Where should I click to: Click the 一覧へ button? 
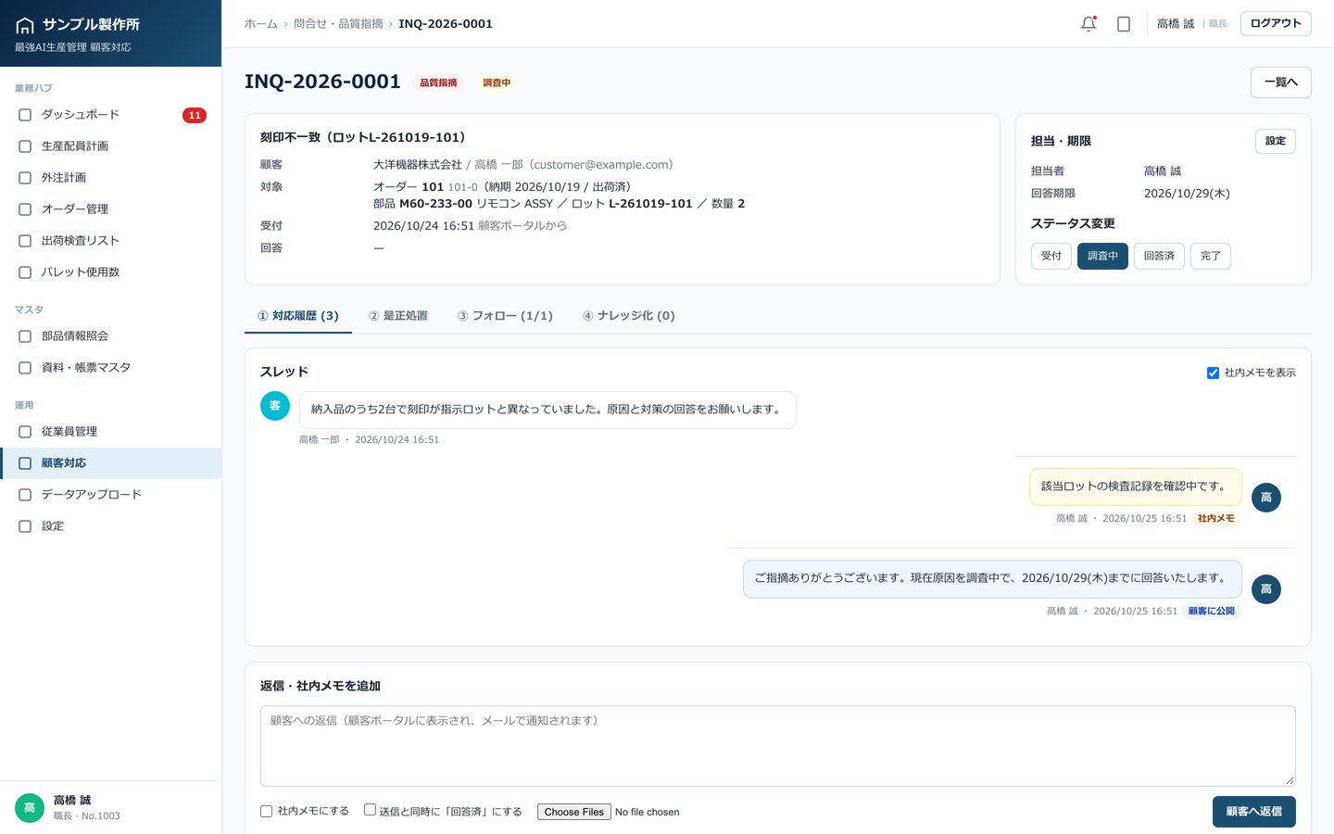[x=1281, y=82]
